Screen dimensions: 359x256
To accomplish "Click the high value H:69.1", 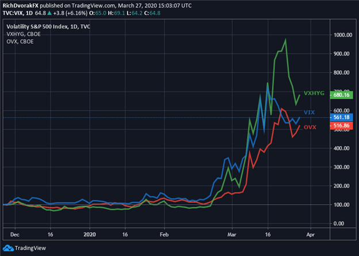I will (116, 13).
